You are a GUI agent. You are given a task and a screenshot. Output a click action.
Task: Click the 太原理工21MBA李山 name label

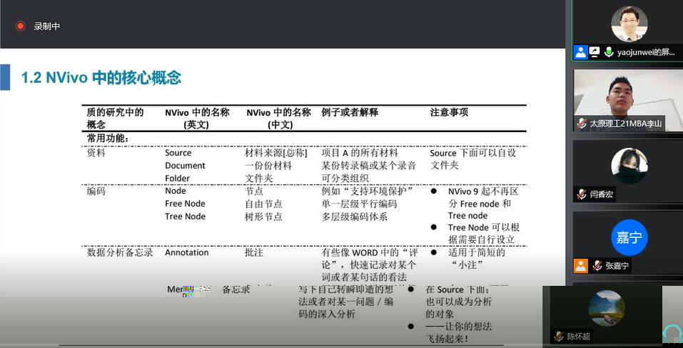(x=625, y=124)
